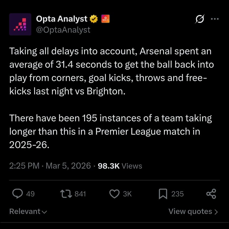Open the Opta Analyst display name
229x229 pixels.
pyautogui.click(x=62, y=19)
